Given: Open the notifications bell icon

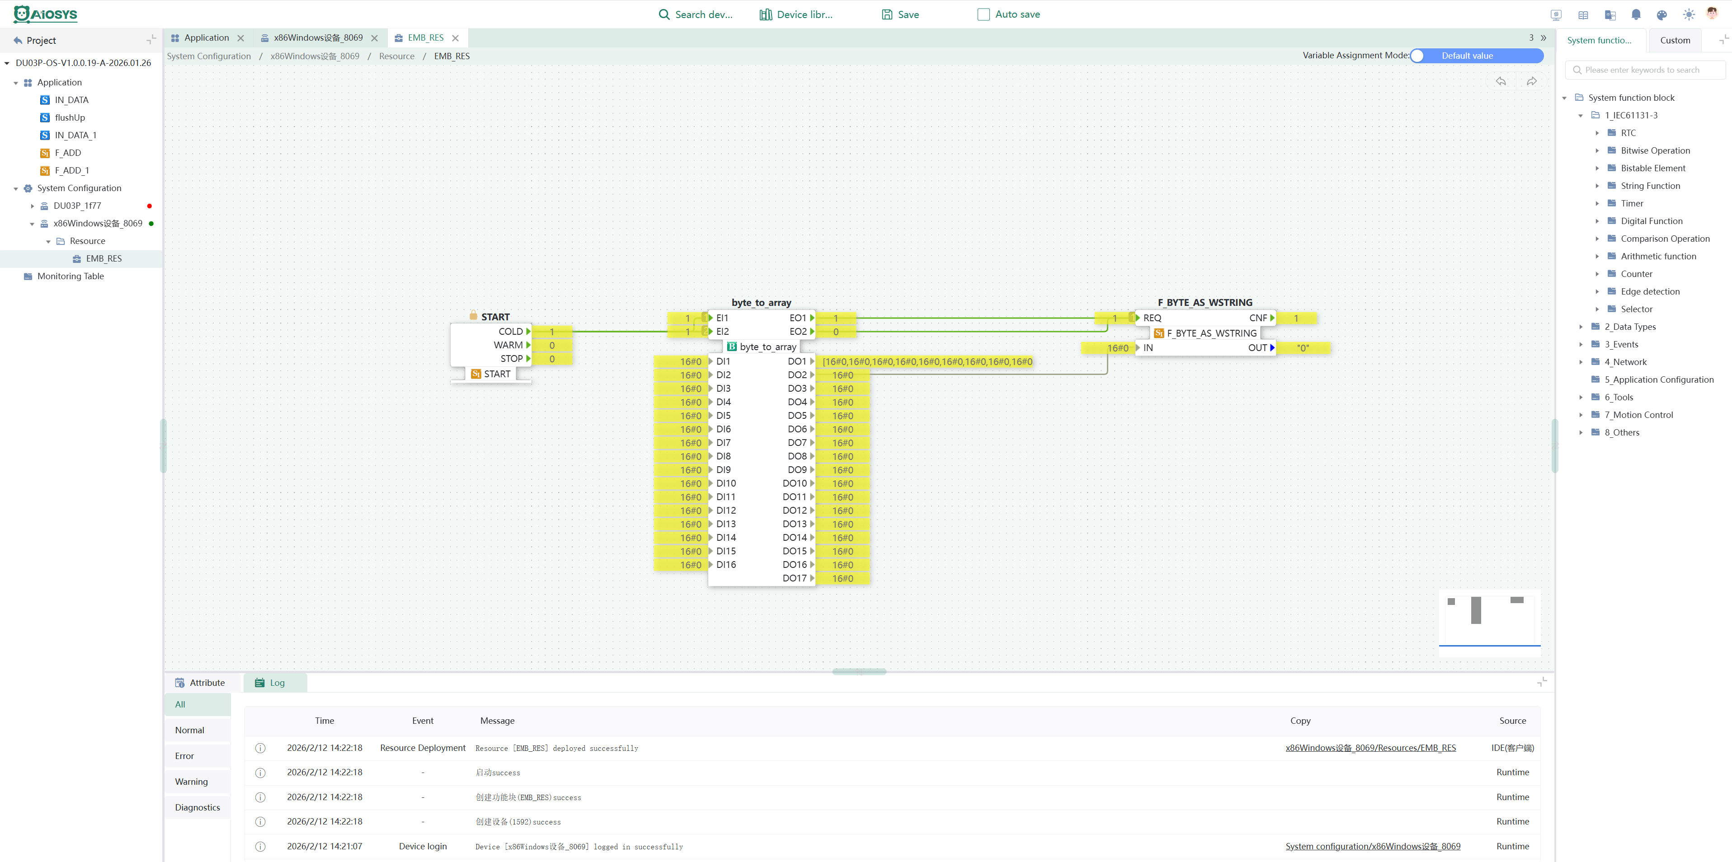Looking at the screenshot, I should pos(1636,15).
